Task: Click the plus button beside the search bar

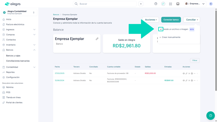Action: [x=141, y=4]
